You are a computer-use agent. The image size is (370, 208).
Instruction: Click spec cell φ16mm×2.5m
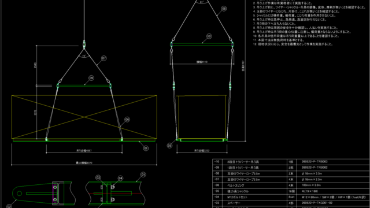(312, 180)
